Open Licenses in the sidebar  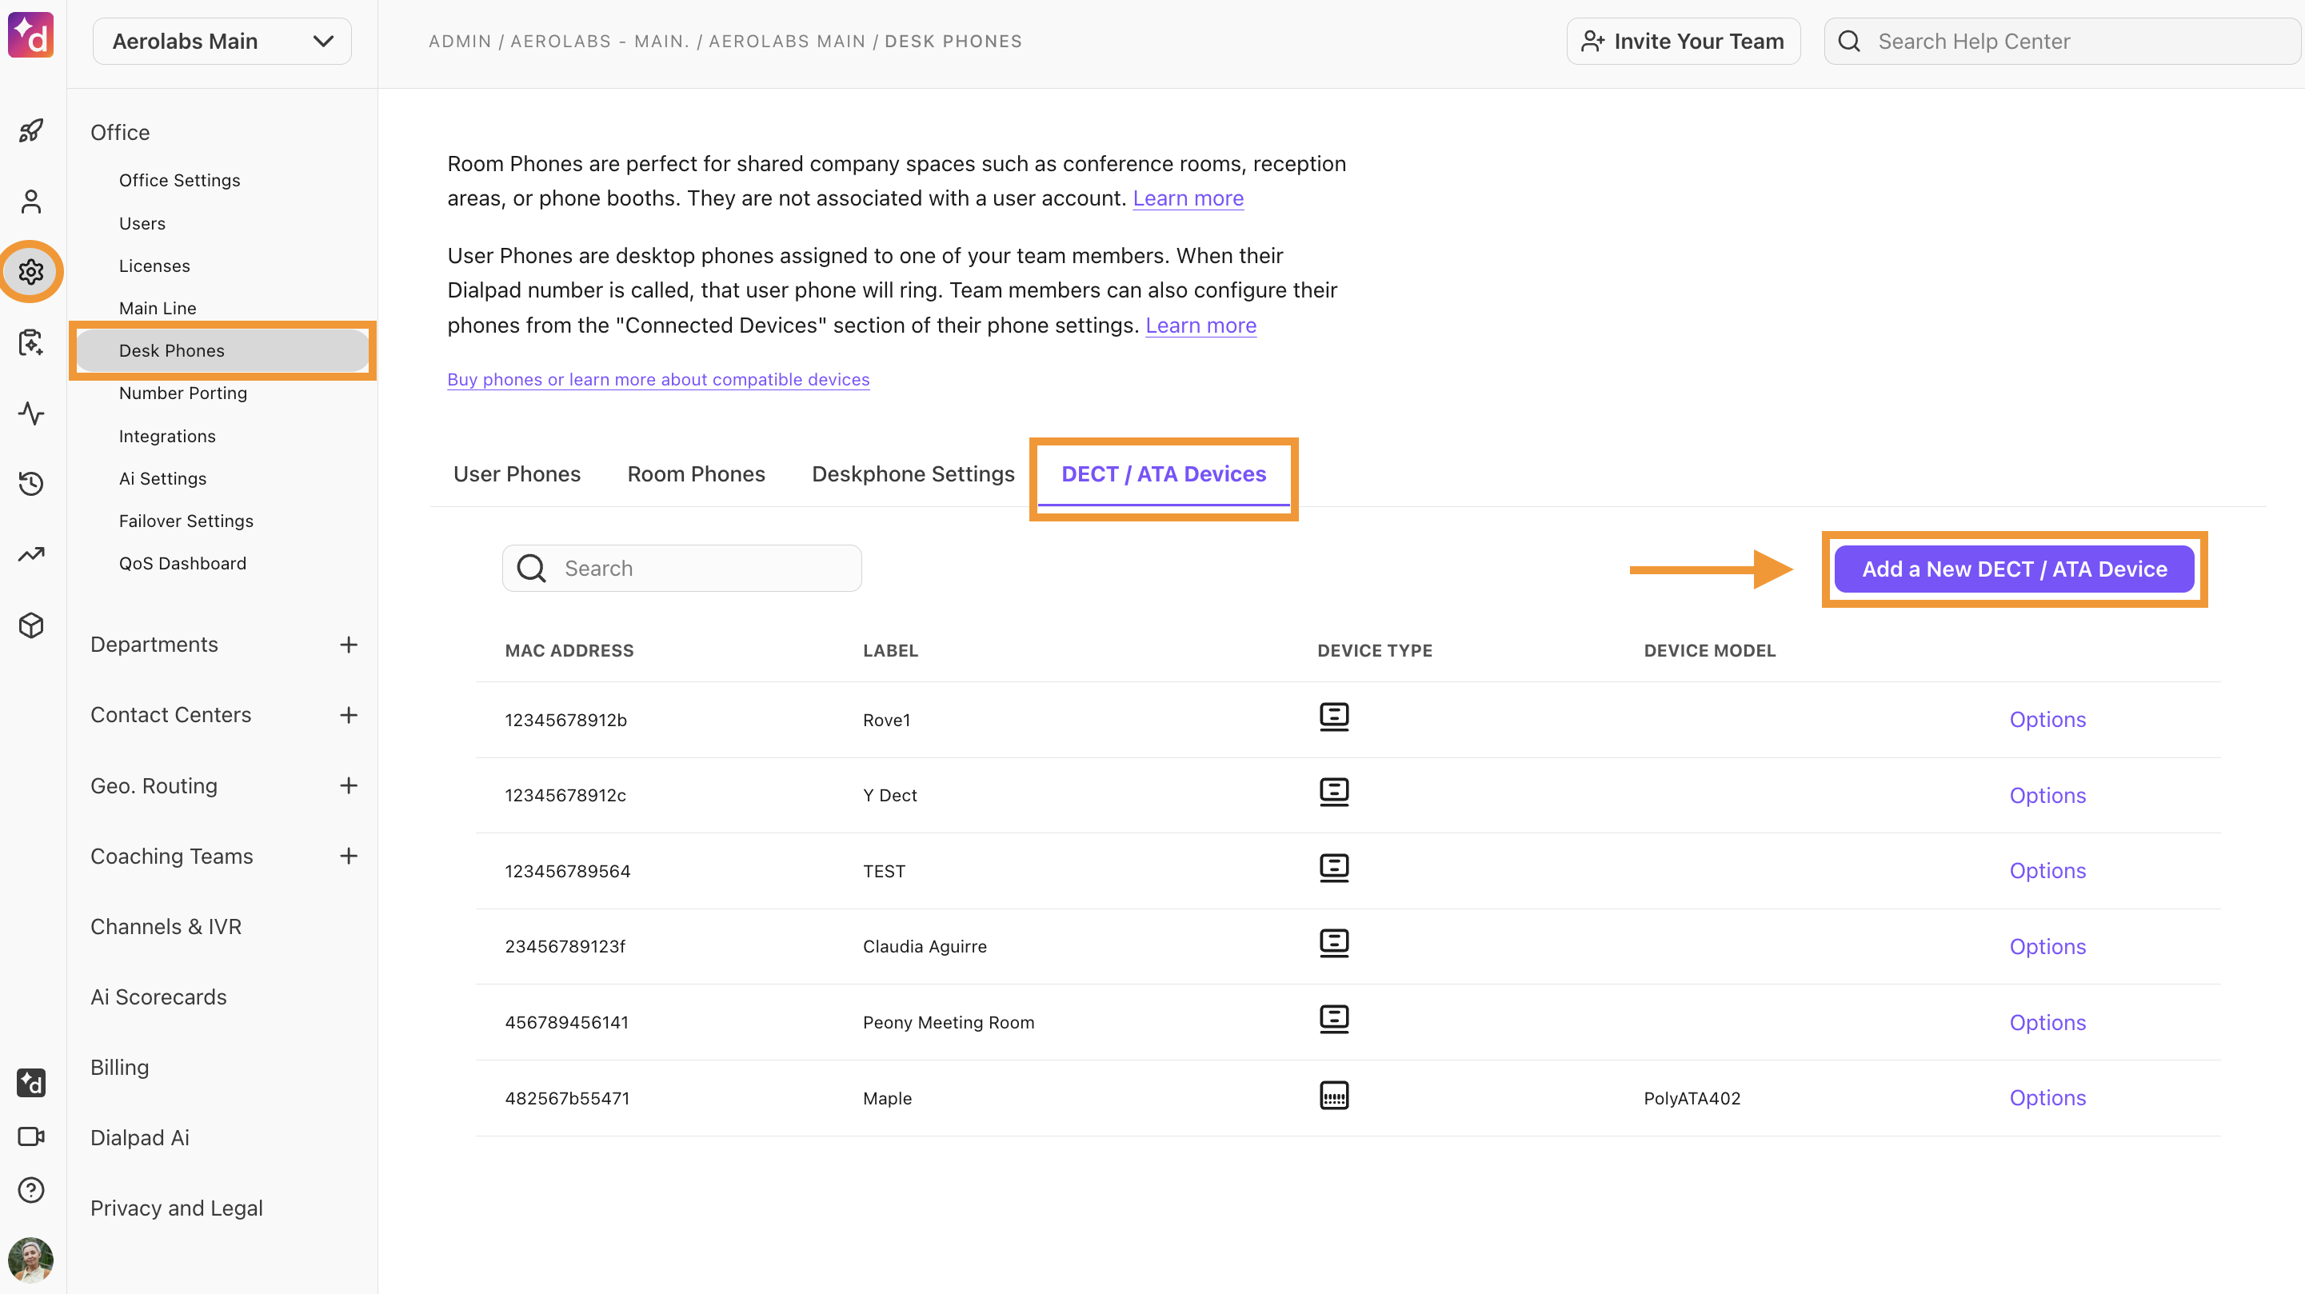point(155,266)
